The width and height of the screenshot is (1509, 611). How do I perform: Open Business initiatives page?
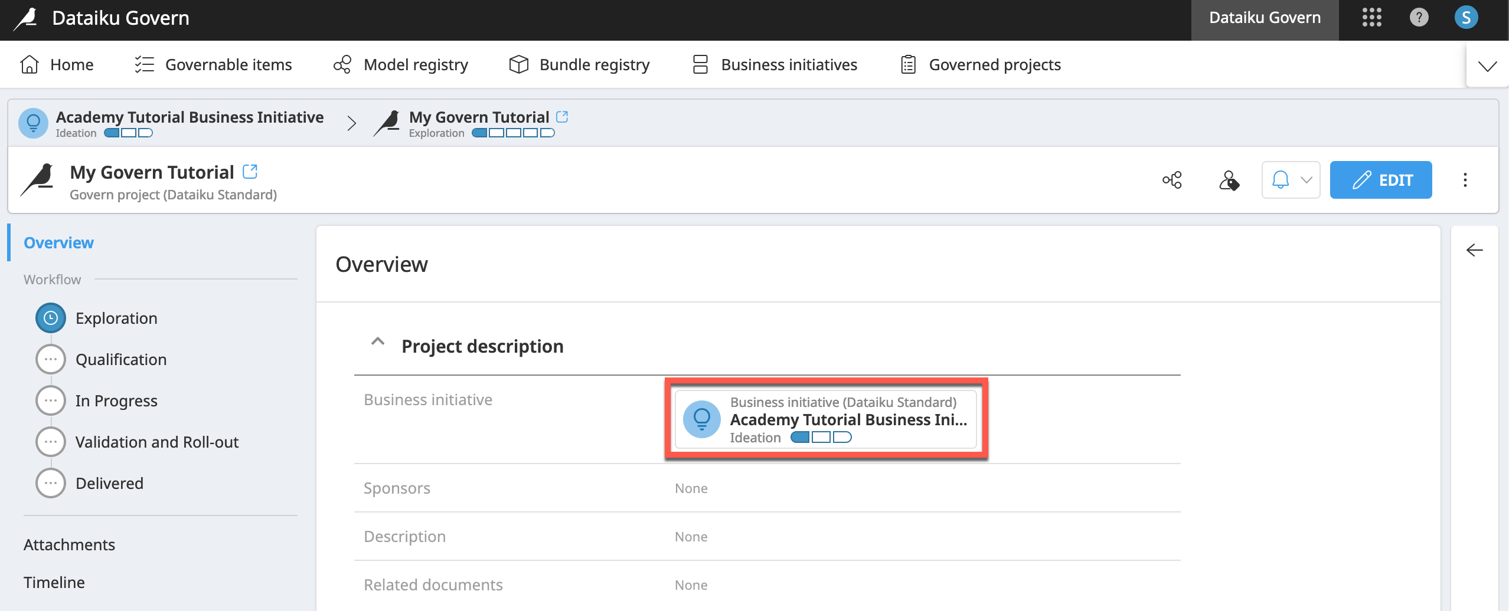click(x=775, y=64)
